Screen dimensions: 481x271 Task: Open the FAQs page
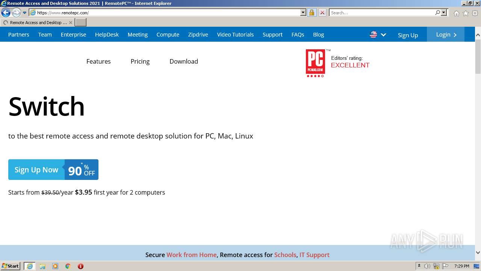(x=298, y=34)
